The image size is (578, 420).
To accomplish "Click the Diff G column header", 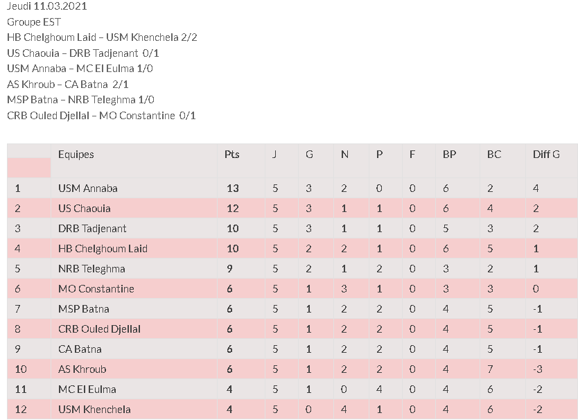I will point(546,154).
